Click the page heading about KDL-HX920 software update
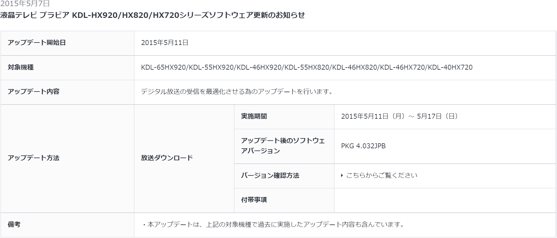 [153, 15]
